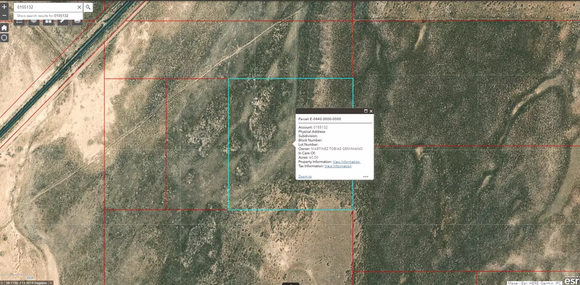Open the Layer List widget icon
The width and height of the screenshot is (580, 285).
(33, 21)
